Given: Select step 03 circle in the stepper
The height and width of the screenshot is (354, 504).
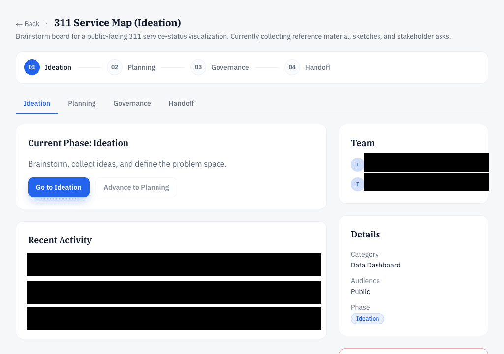Looking at the screenshot, I should pos(198,67).
